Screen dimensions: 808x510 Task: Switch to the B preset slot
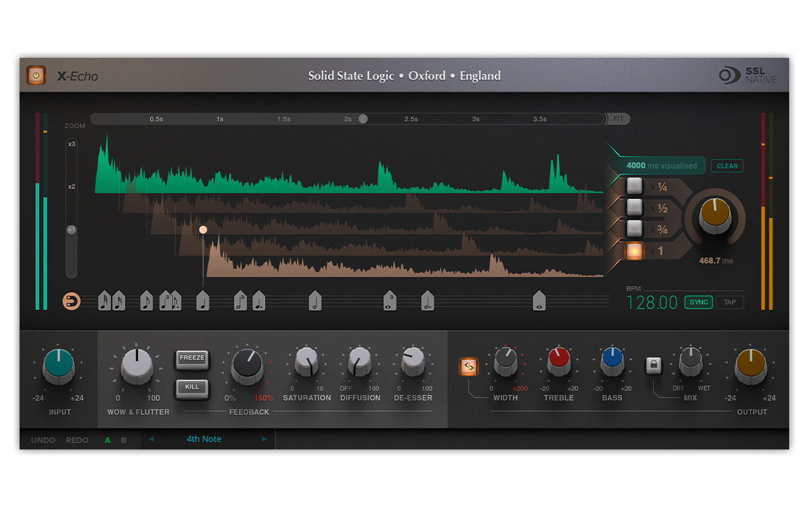tap(123, 440)
